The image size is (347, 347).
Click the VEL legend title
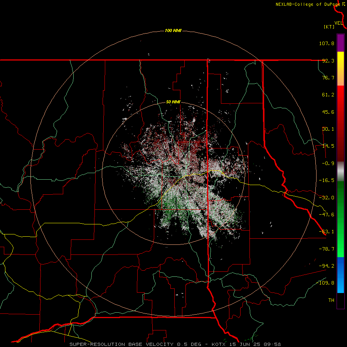point(339,23)
